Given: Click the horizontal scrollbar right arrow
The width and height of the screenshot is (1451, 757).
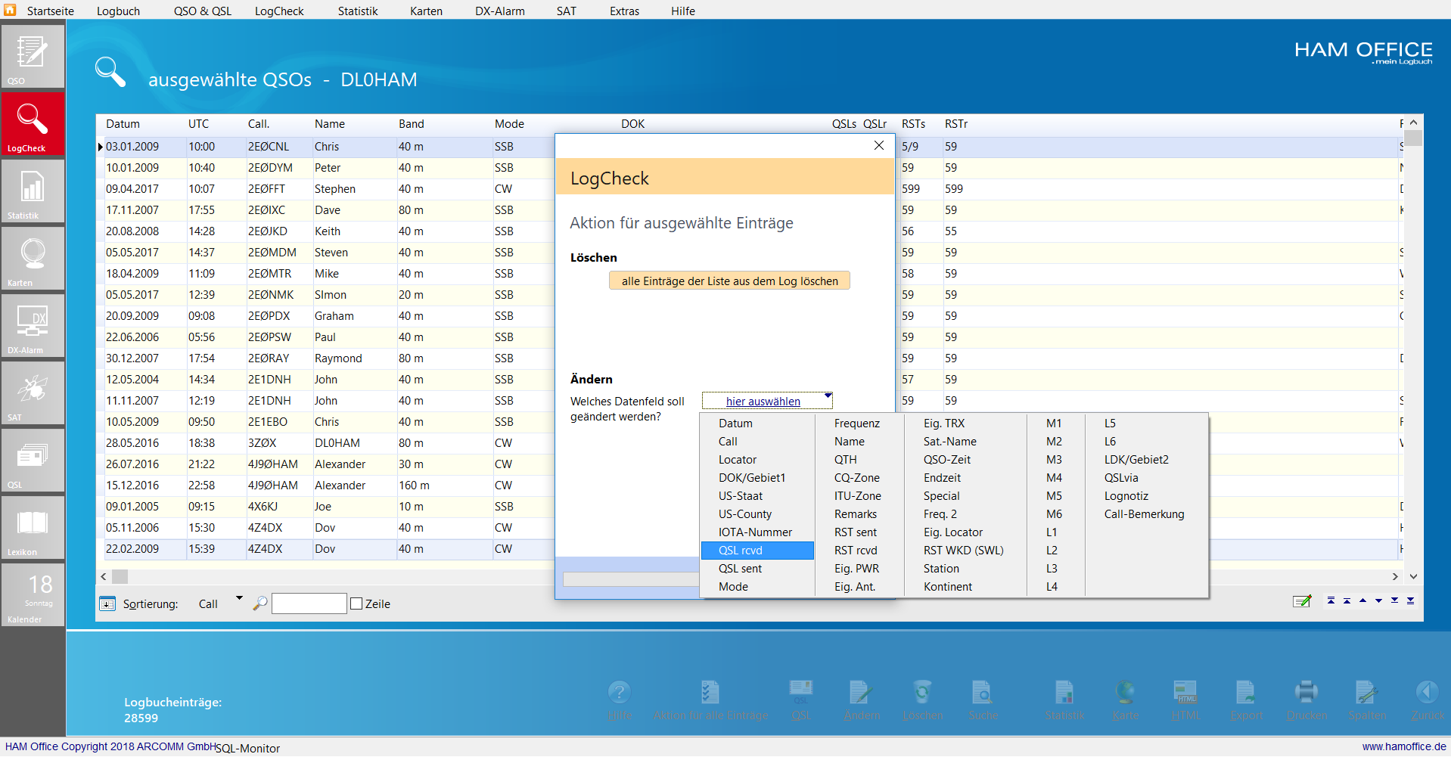Looking at the screenshot, I should point(1395,576).
